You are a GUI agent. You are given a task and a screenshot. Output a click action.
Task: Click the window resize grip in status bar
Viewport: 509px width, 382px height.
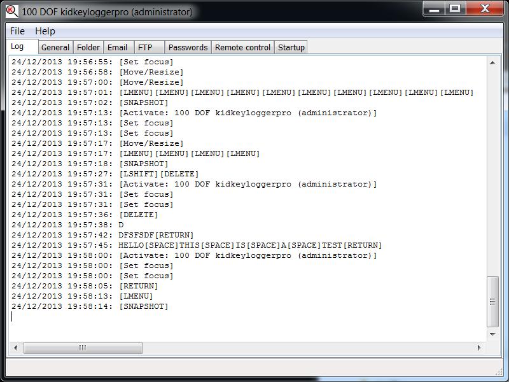[x=499, y=372]
